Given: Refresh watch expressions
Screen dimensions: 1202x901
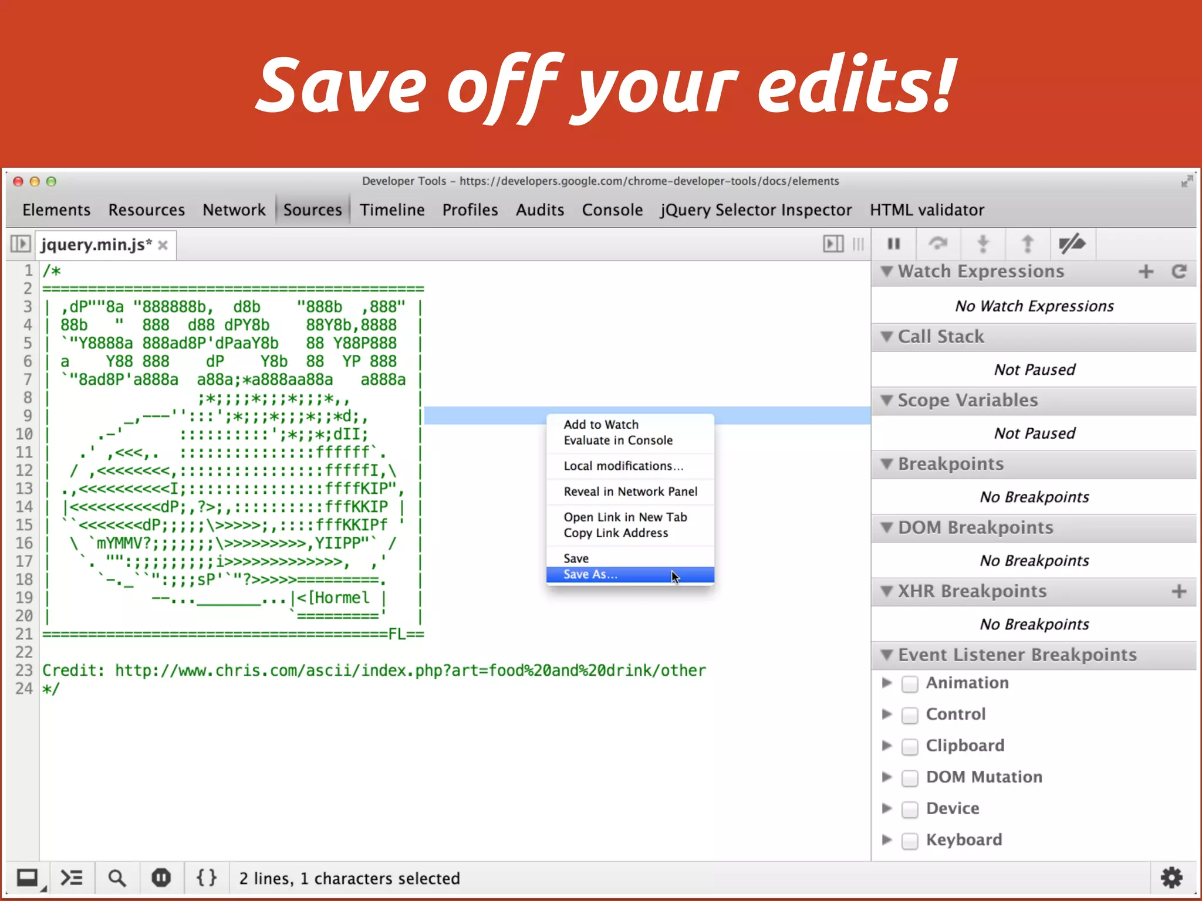Looking at the screenshot, I should [1179, 272].
